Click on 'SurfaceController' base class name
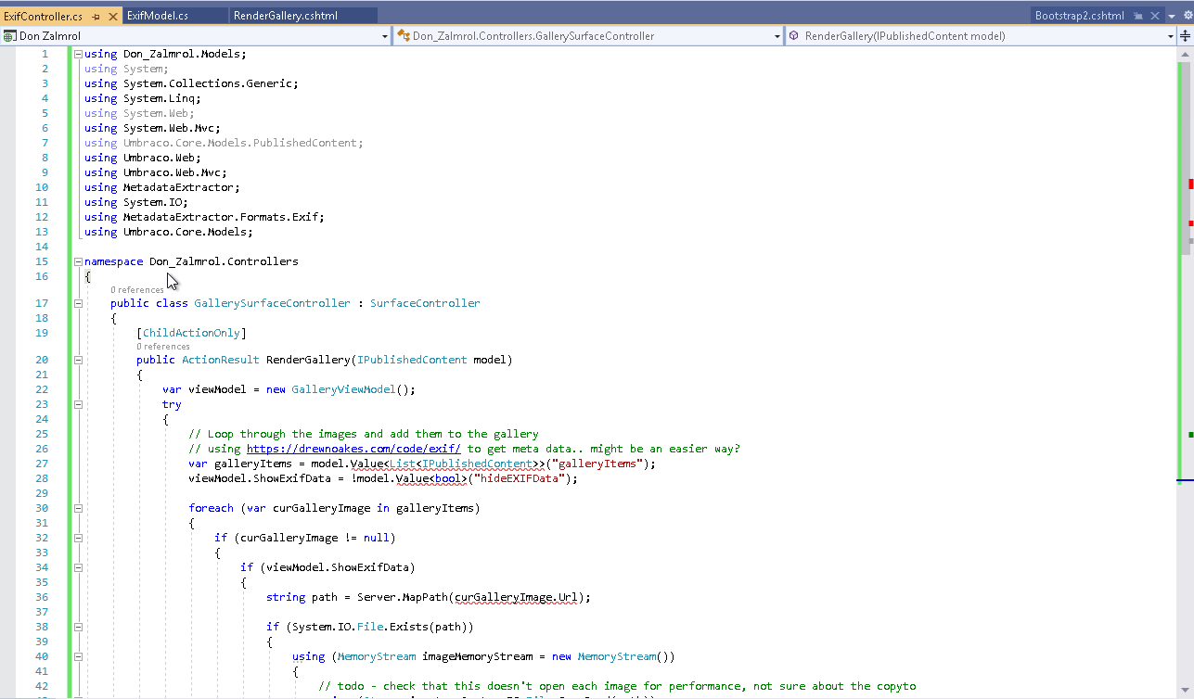1194x699 pixels. (x=425, y=303)
